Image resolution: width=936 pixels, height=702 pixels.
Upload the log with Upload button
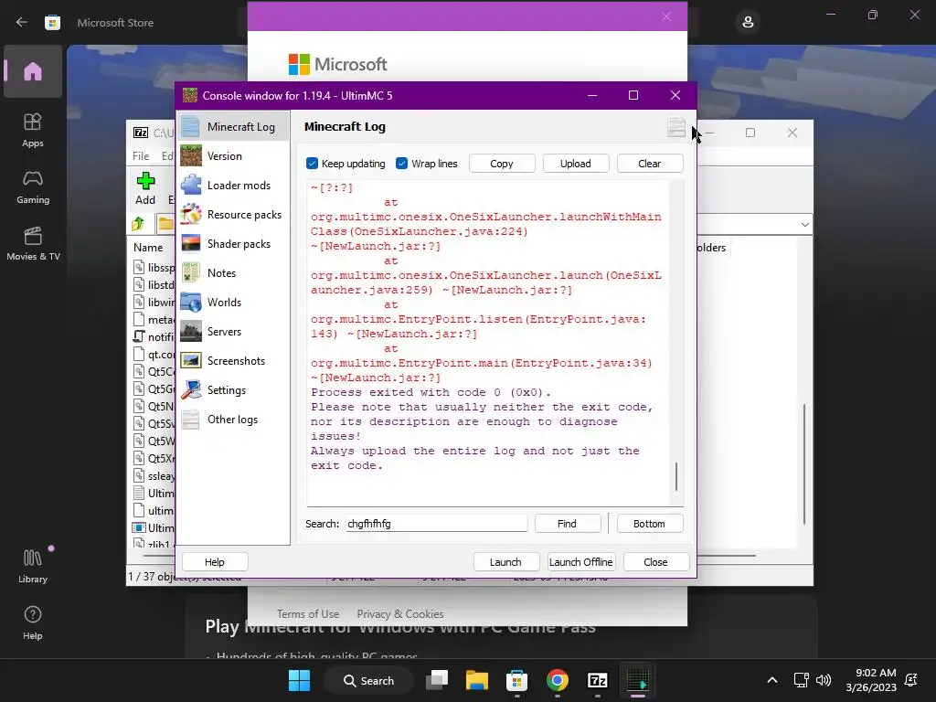pos(576,164)
